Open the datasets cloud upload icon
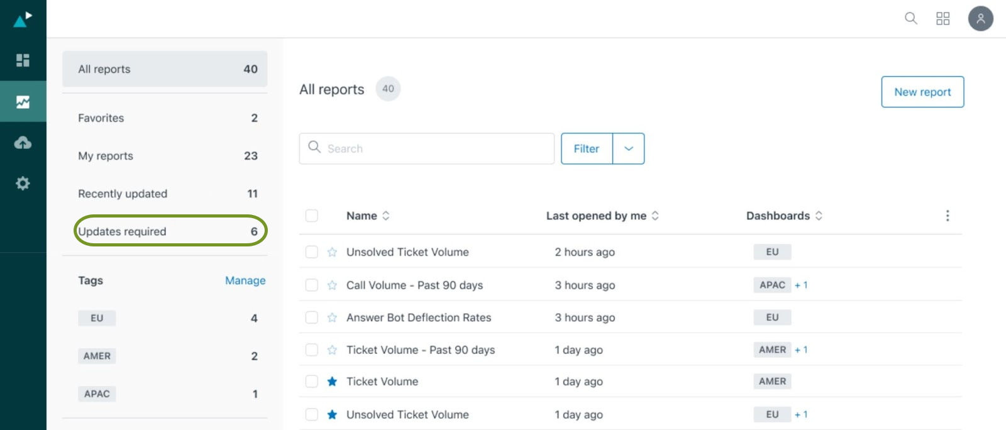This screenshot has width=1006, height=430. click(23, 143)
